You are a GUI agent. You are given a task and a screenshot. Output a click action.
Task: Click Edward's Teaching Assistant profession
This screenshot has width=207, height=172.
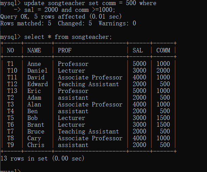(x=88, y=84)
